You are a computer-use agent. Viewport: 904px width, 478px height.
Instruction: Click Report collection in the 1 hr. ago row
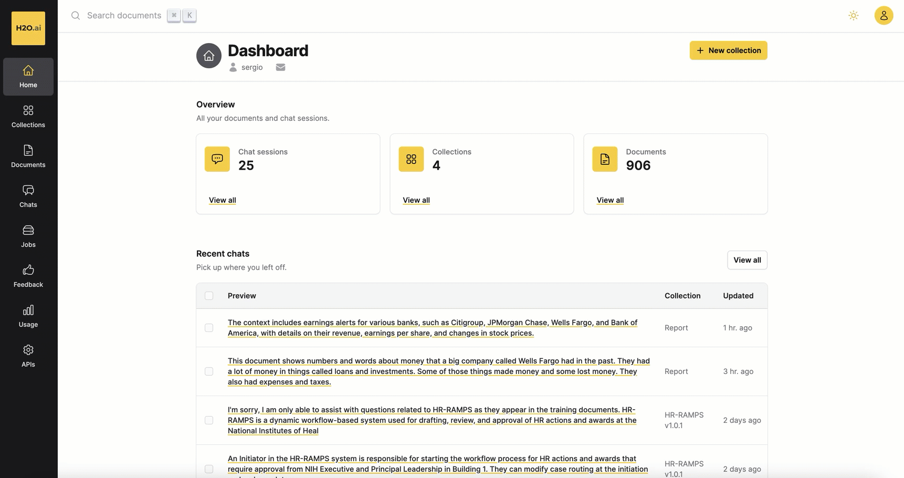pyautogui.click(x=676, y=328)
